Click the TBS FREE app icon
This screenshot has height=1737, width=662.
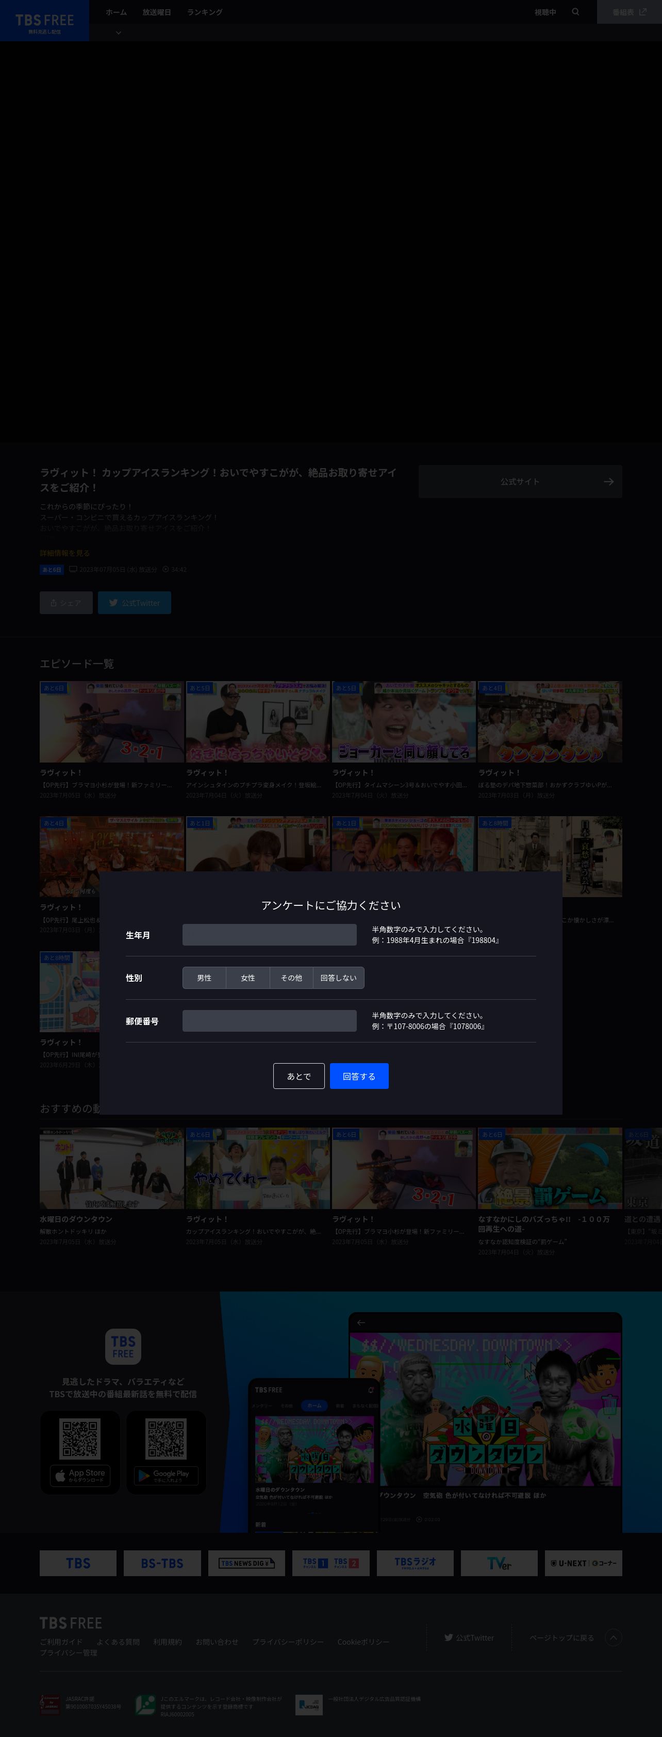(x=123, y=1347)
